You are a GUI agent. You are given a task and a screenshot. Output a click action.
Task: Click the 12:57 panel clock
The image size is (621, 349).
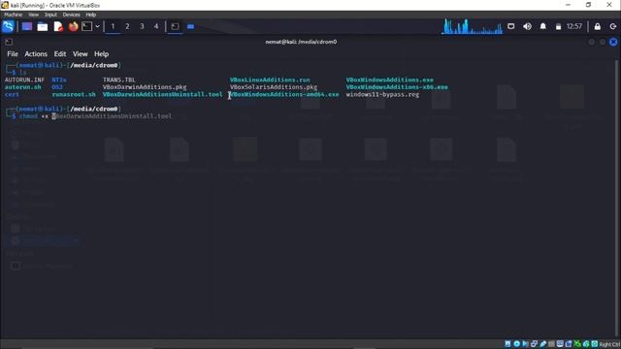click(574, 26)
